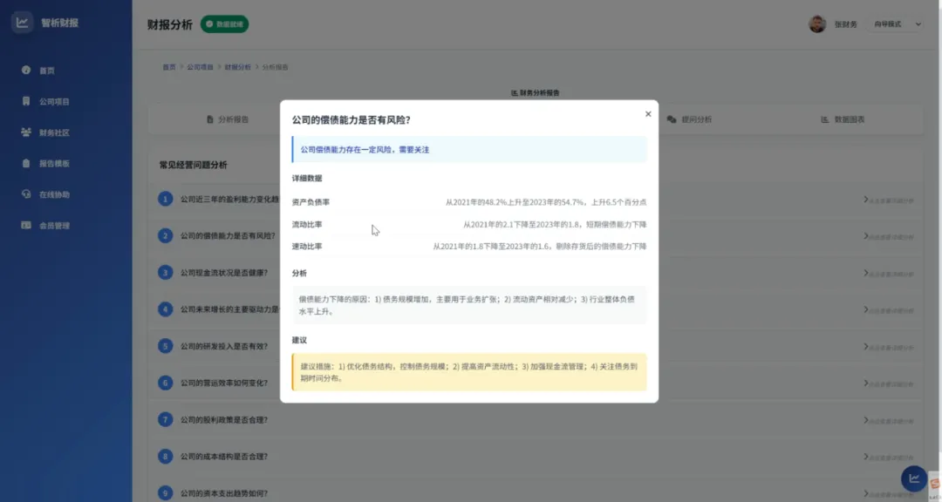Expand the arrow on 营运效率 row
The width and height of the screenshot is (942, 502).
pyautogui.click(x=866, y=383)
